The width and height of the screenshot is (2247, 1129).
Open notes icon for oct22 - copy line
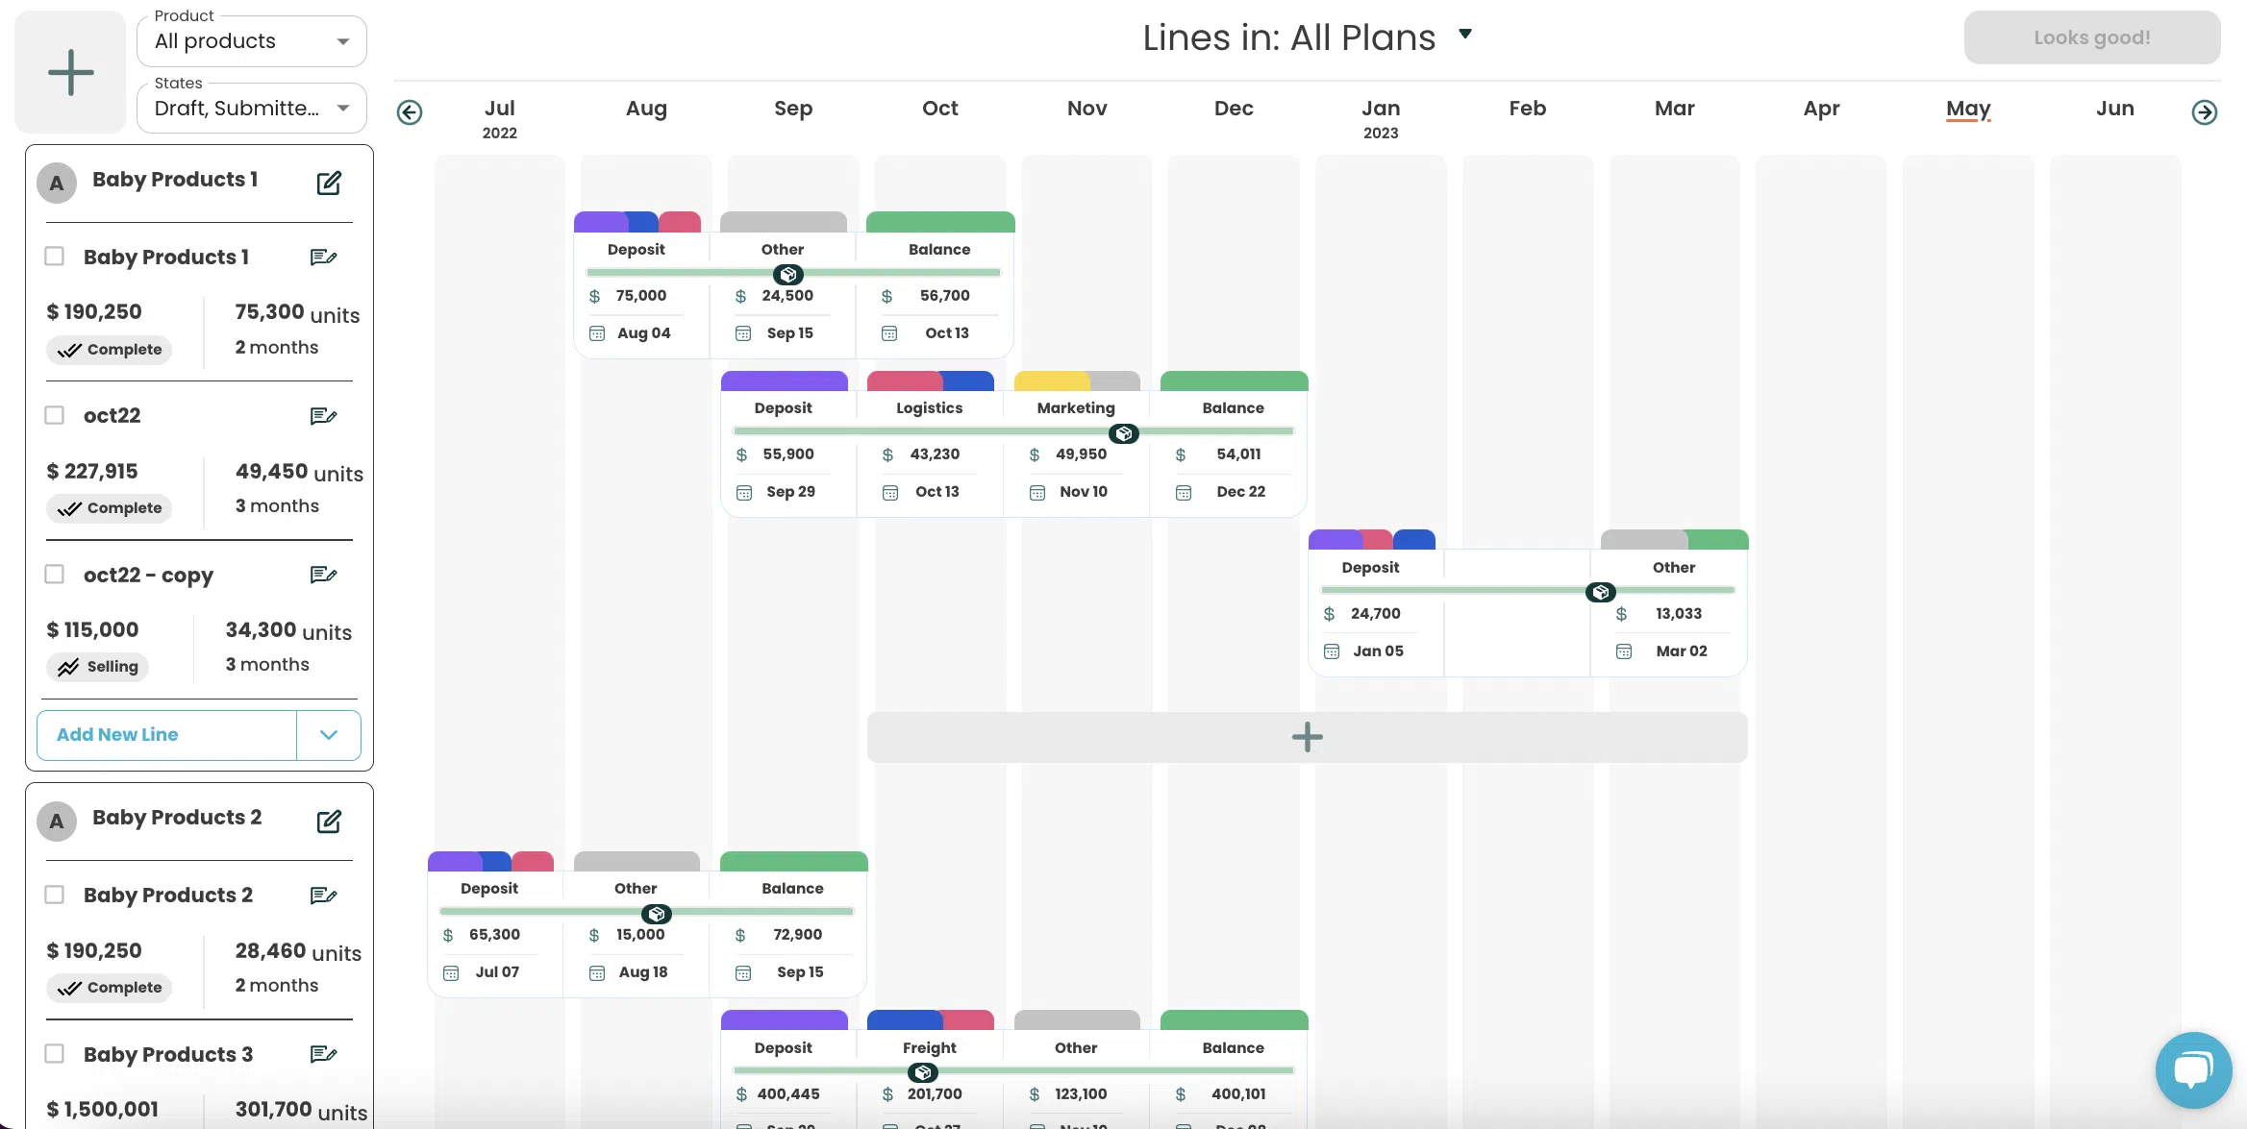tap(323, 575)
